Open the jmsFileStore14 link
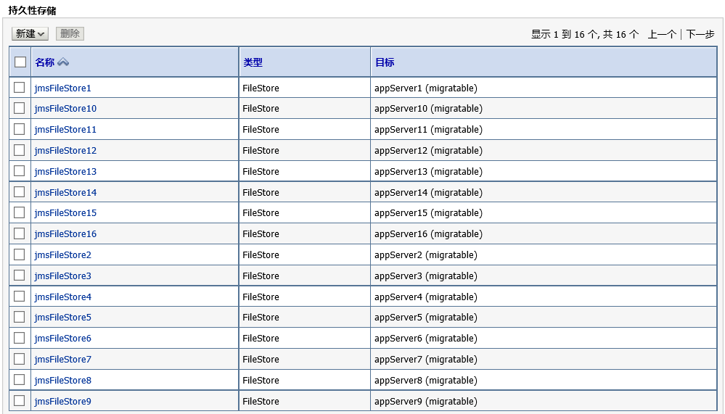The width and height of the screenshot is (725, 414). 65,193
